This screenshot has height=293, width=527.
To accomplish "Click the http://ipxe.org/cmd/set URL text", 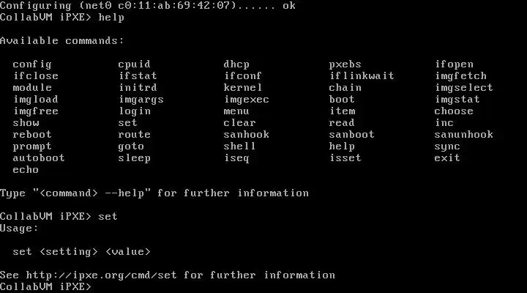I will [x=102, y=275].
